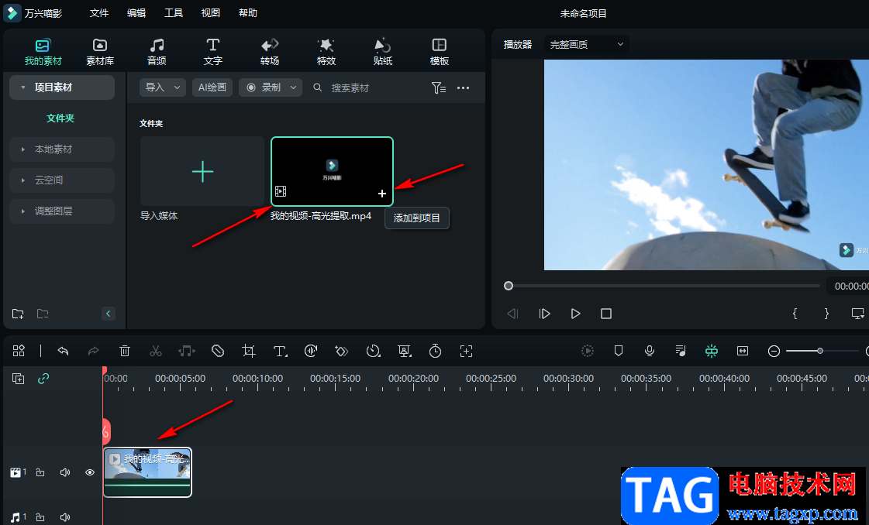
Task: Open the 视图 menu
Action: 211,12
